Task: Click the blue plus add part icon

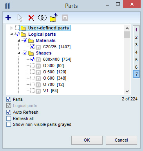Action: 8,18
